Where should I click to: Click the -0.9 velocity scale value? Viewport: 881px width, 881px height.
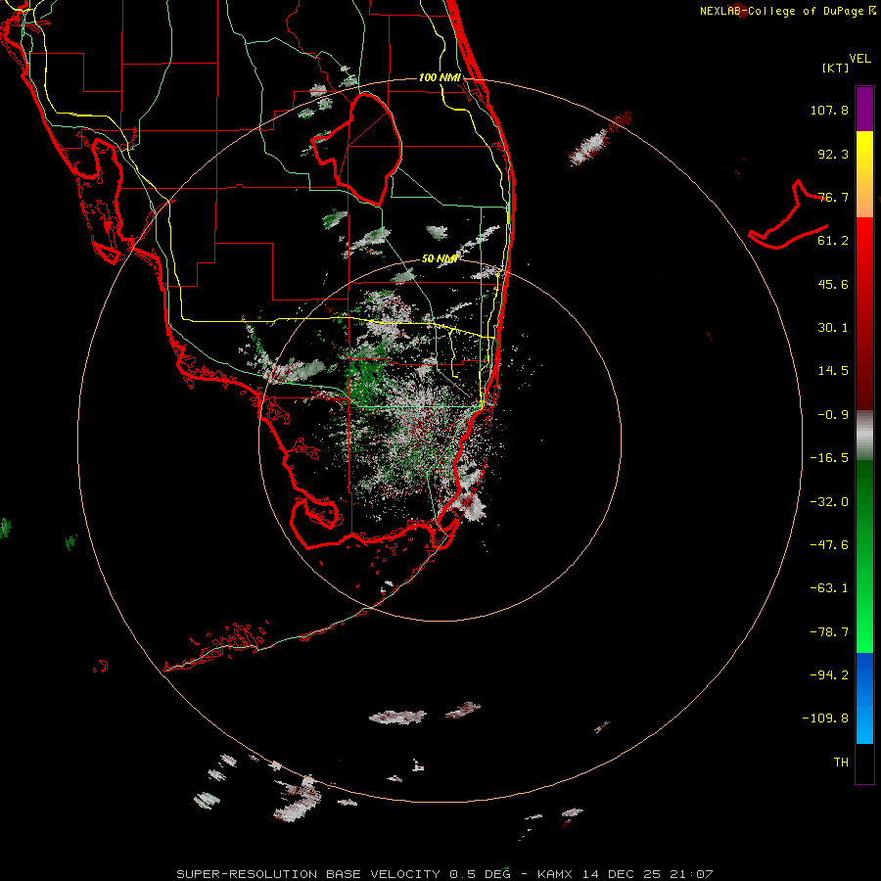pos(833,415)
